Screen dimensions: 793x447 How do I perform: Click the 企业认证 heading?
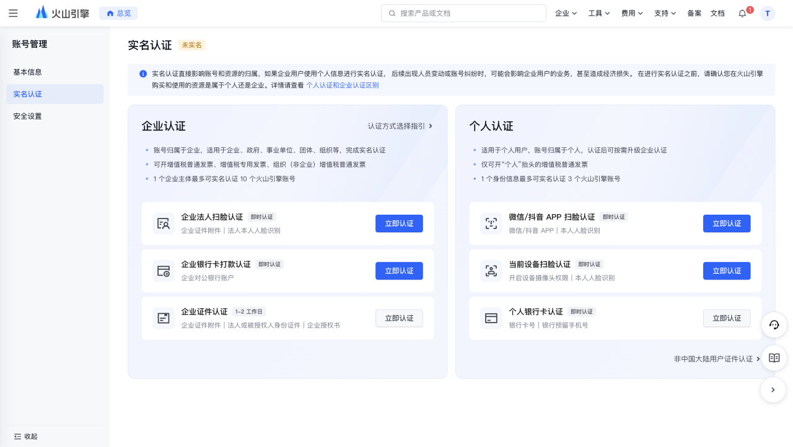[x=164, y=126]
